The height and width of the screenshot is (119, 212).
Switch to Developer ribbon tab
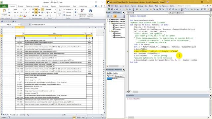point(83,6)
